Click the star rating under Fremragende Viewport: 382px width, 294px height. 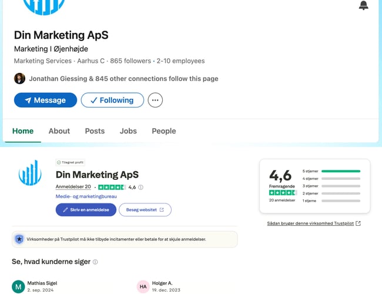pos(283,193)
